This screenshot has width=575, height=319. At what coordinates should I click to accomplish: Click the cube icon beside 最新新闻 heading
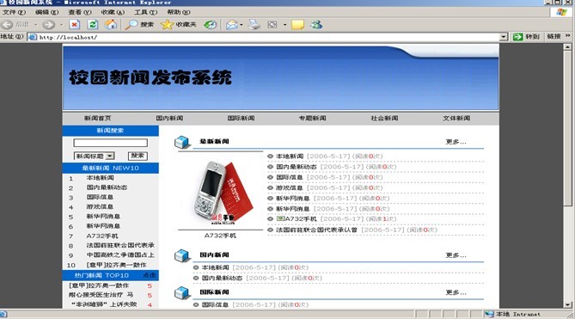pyautogui.click(x=182, y=142)
